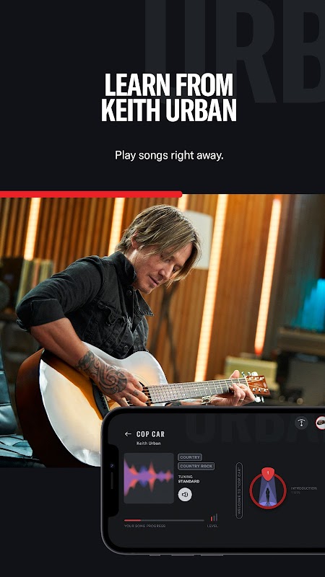Play the song preview speaker button

tap(185, 495)
